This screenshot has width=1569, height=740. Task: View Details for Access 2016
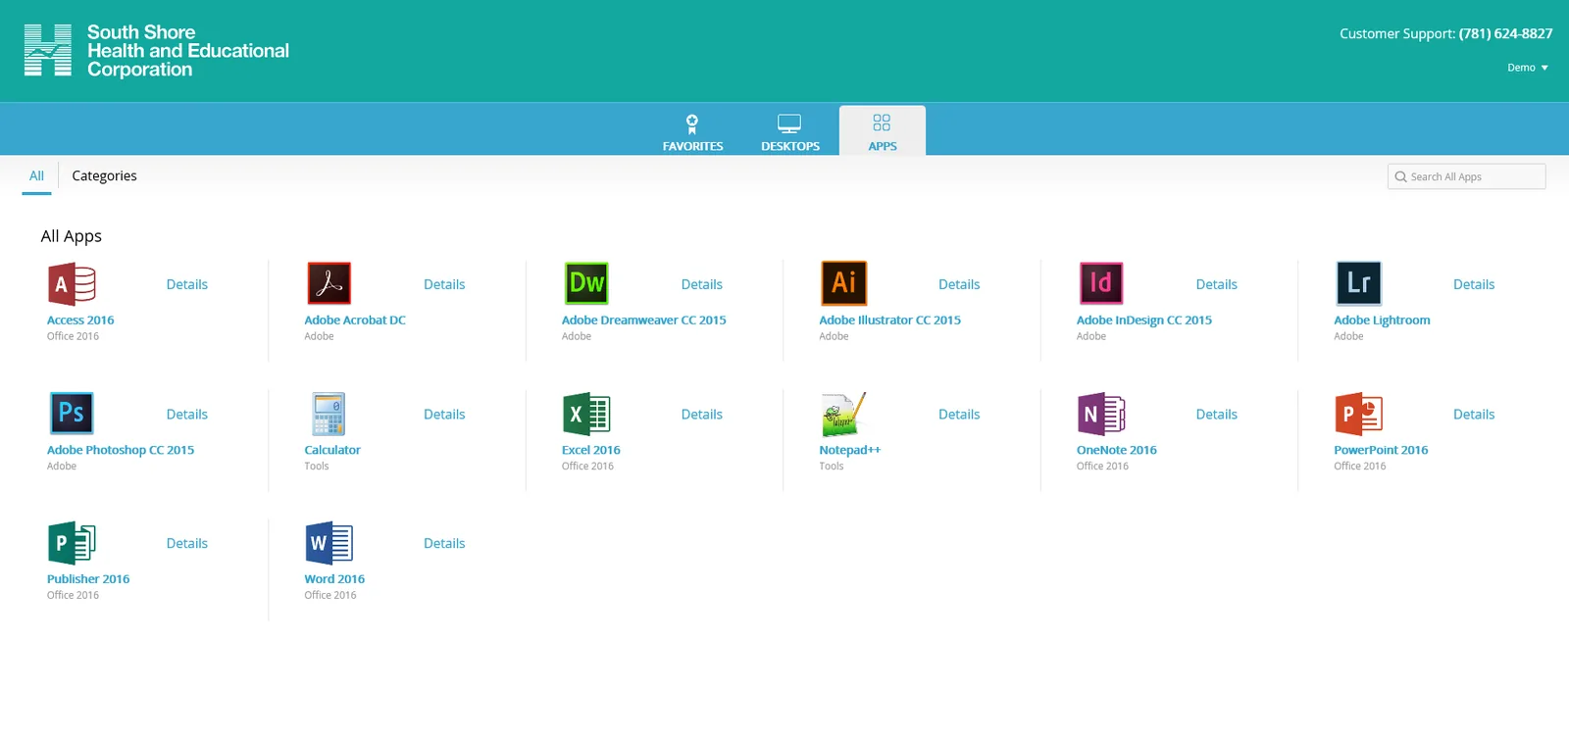[186, 284]
